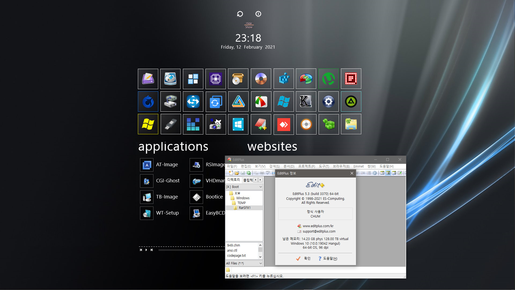This screenshot has width=515, height=290.
Task: Open the yellow Windows flag tile
Action: (148, 124)
